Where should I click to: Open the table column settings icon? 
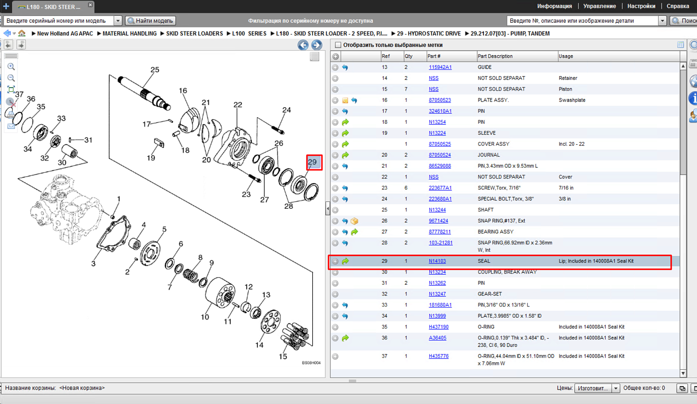pos(680,45)
